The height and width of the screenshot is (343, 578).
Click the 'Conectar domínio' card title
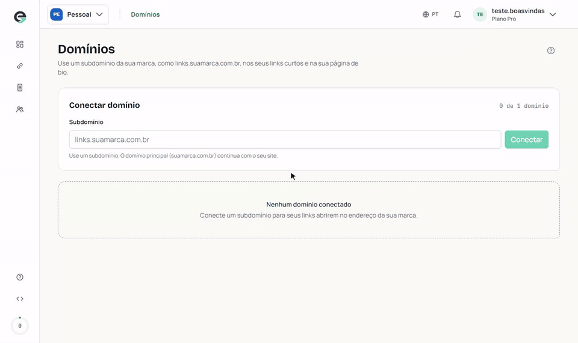point(104,105)
